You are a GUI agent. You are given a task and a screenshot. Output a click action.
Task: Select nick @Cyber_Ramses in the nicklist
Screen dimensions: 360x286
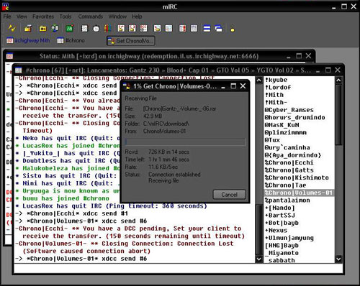coord(289,110)
